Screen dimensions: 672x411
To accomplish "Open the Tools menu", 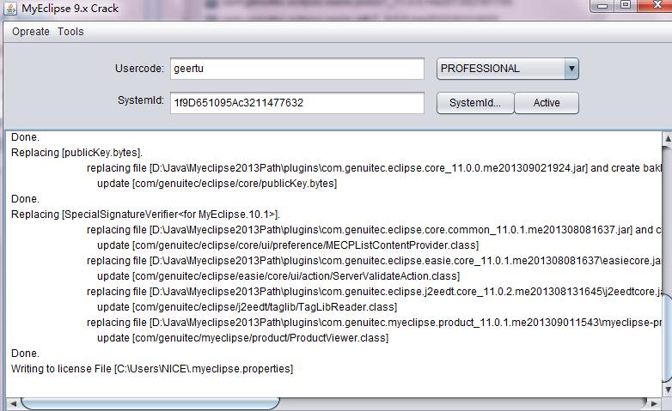I will [70, 32].
